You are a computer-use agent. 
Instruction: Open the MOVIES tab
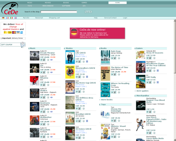click(x=48, y=2)
